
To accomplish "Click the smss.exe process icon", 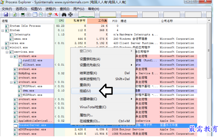I will pyautogui.click(x=11, y=39).
